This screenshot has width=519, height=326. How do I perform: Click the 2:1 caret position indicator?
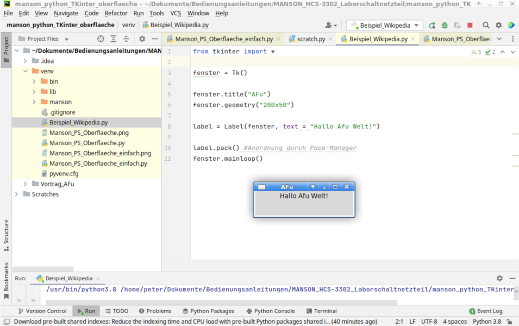click(x=399, y=321)
